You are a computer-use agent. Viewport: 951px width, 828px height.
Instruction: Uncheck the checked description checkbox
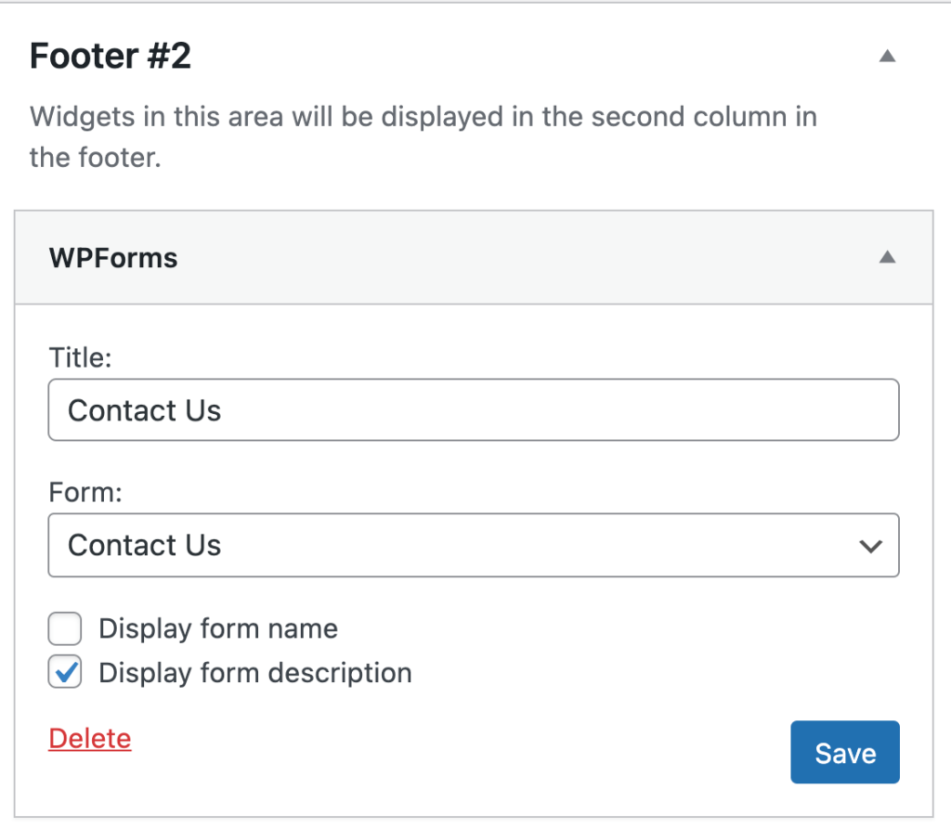point(64,672)
